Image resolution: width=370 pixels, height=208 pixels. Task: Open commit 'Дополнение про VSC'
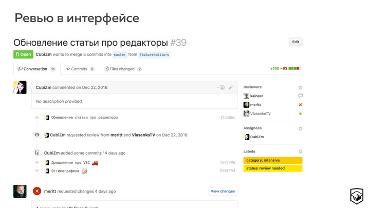[70, 163]
